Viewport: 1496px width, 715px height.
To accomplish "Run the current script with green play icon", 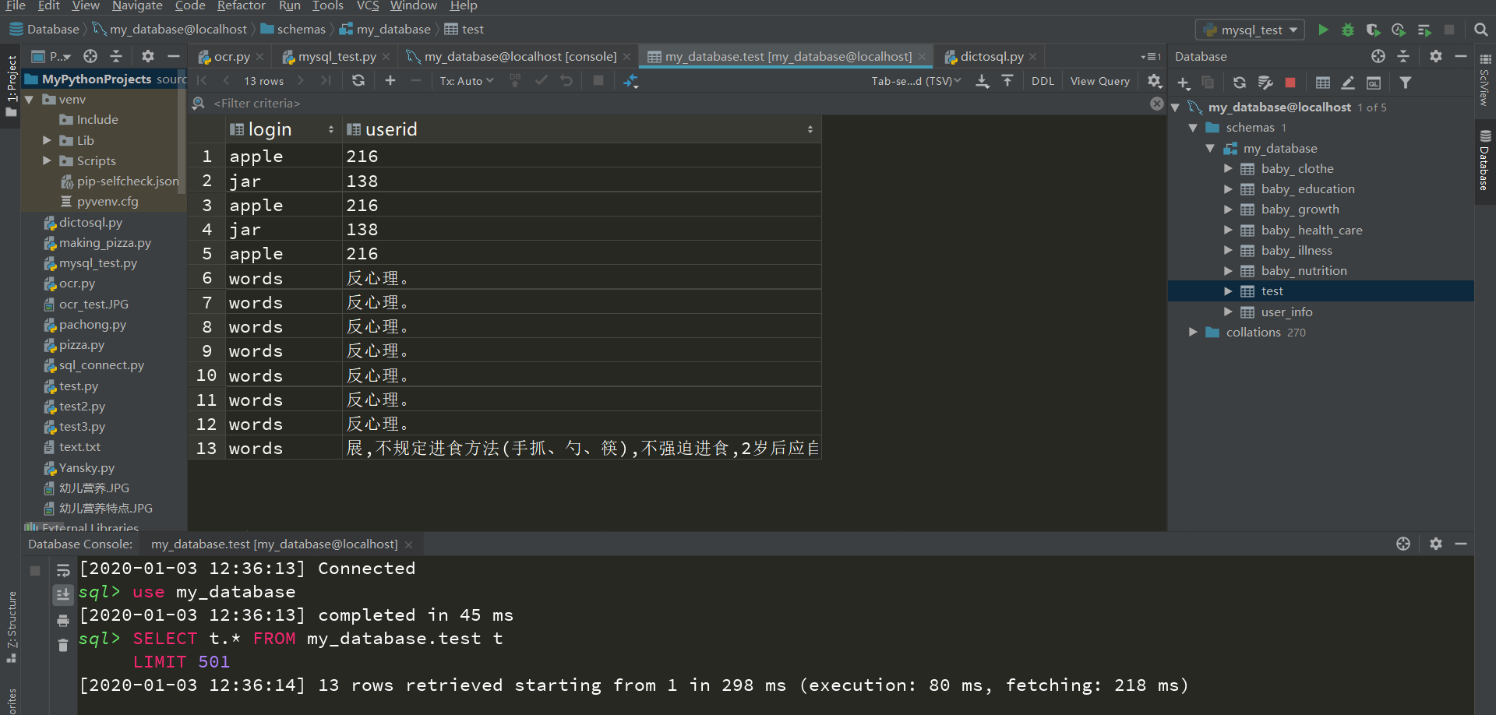I will (x=1323, y=29).
